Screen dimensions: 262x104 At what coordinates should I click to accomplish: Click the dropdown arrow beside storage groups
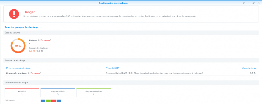click(x=41, y=27)
